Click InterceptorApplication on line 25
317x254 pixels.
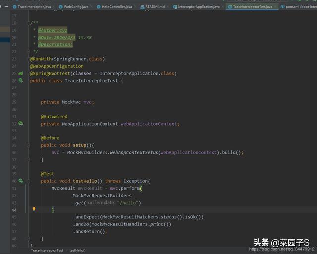(129, 73)
